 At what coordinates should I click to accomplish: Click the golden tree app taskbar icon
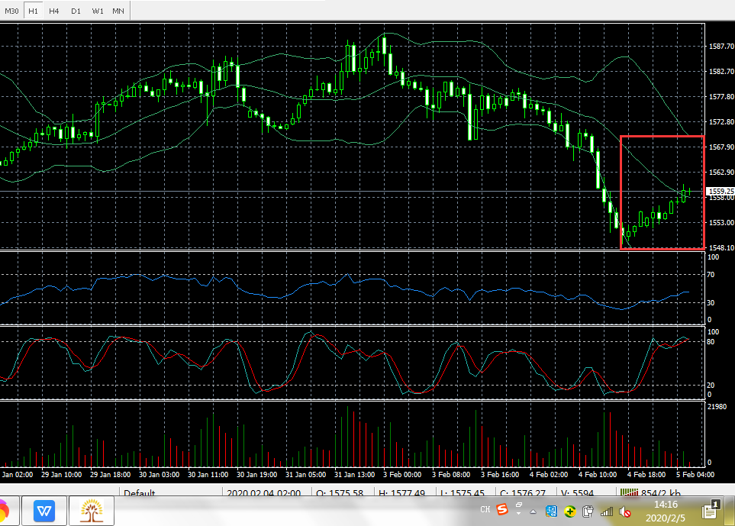(x=92, y=509)
